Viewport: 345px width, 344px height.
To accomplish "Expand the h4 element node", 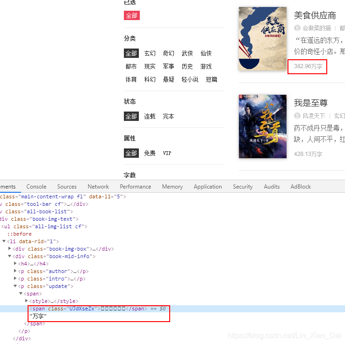I will click(15, 263).
